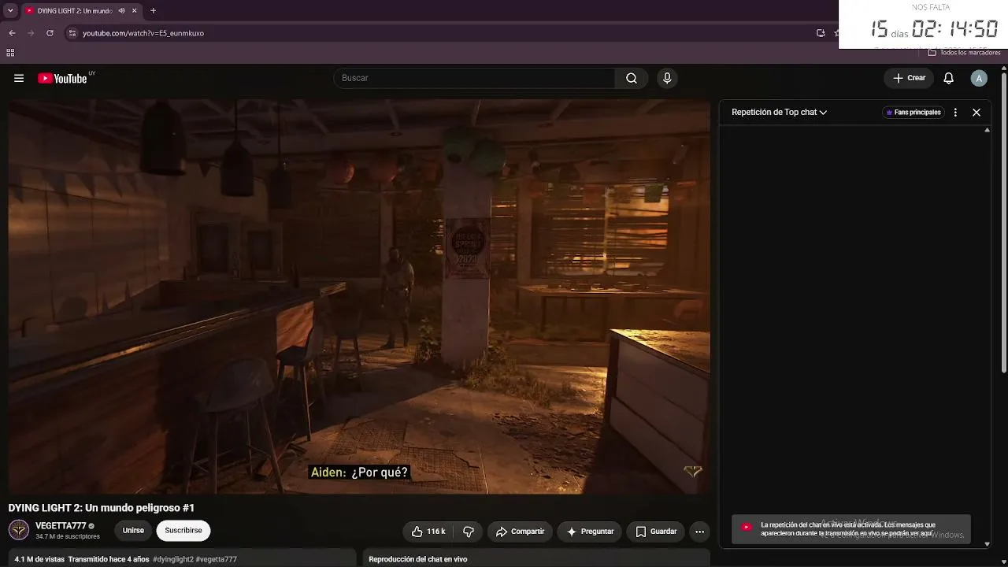Click the video player to pause

pyautogui.click(x=359, y=296)
